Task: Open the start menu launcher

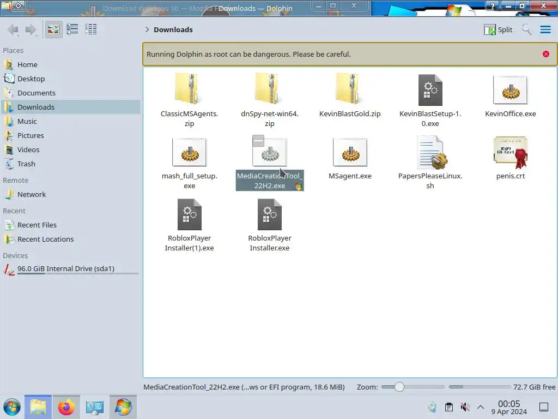Action: (12, 407)
